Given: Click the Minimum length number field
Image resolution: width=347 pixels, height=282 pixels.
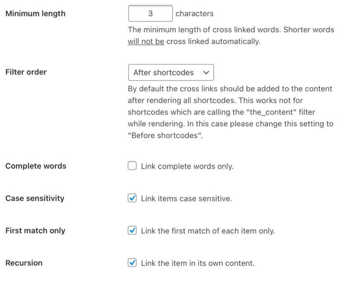Looking at the screenshot, I should tap(150, 14).
